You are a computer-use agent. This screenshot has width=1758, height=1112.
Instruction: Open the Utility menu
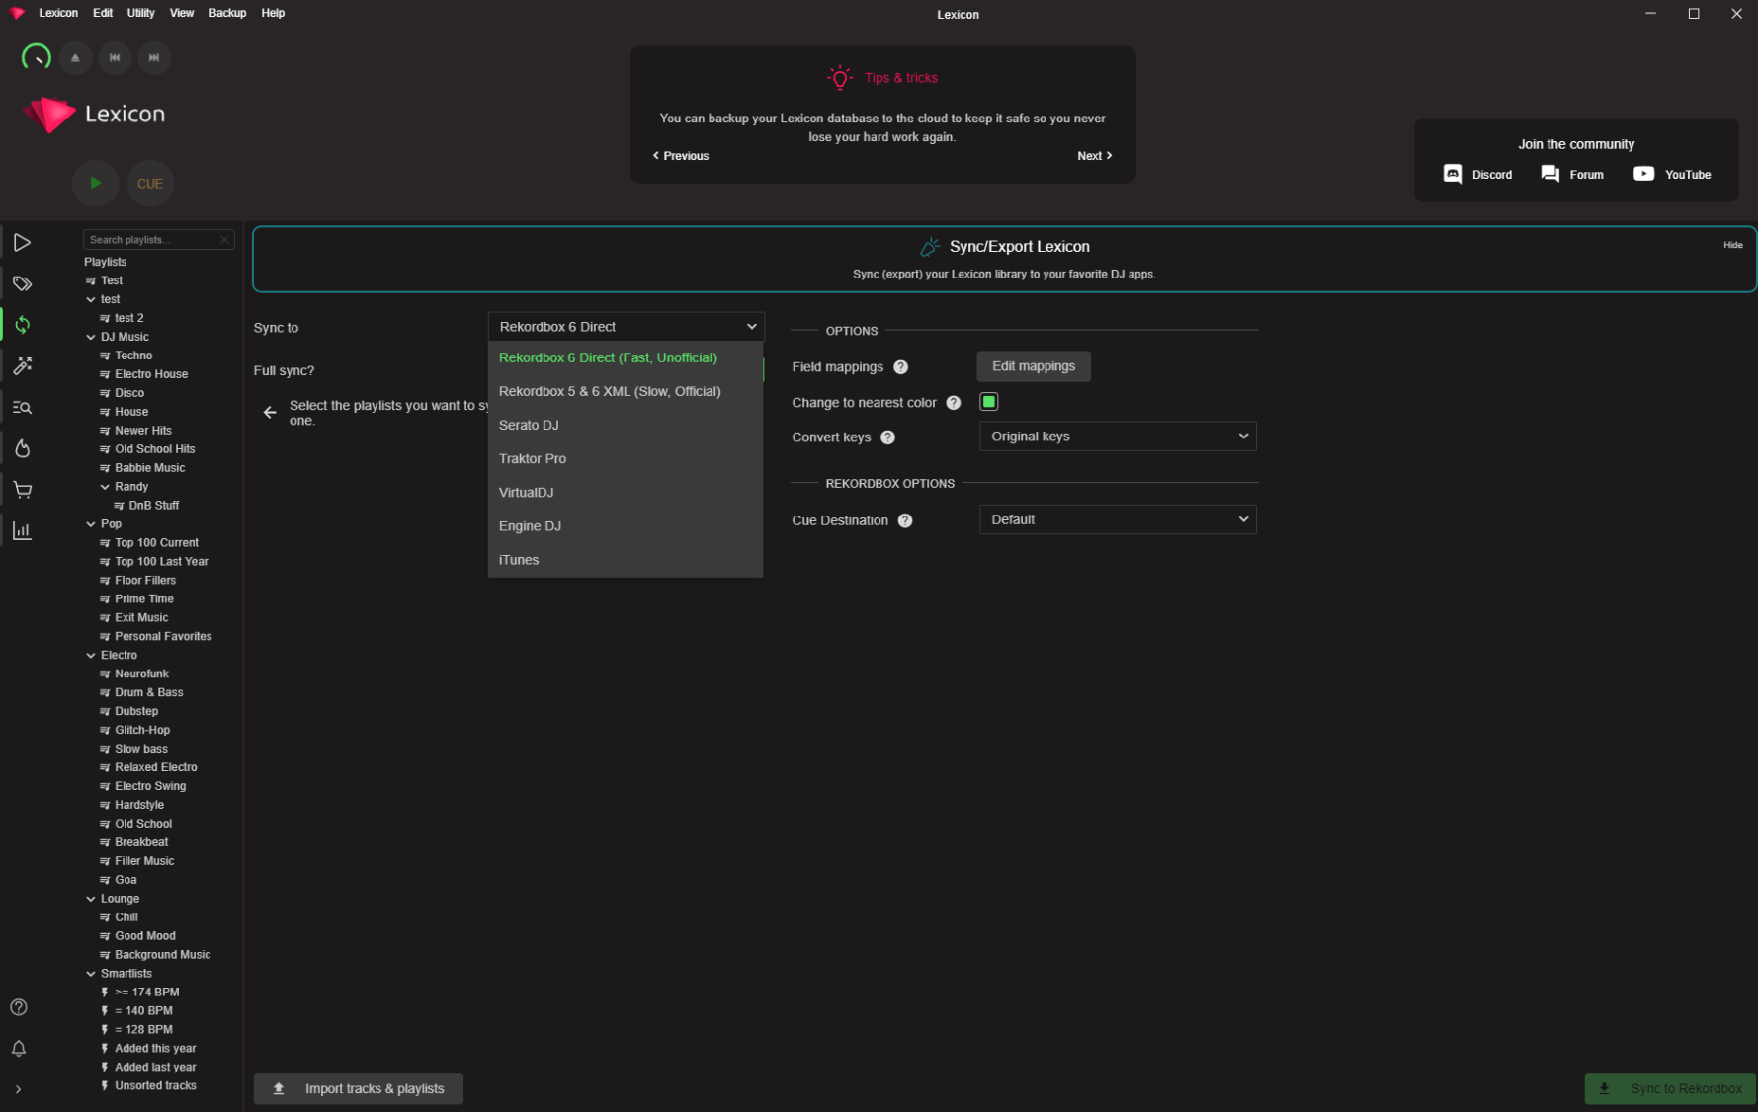coord(141,13)
